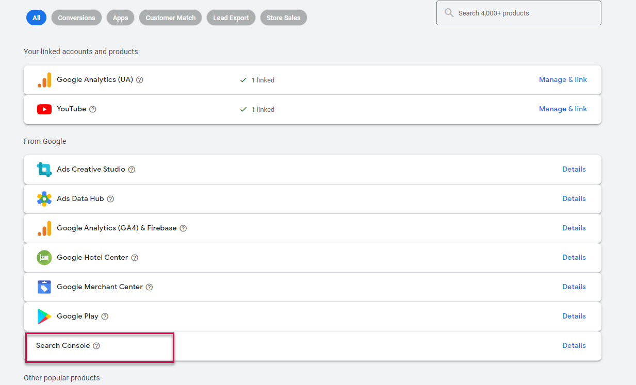636x385 pixels.
Task: Open Details for Google Merchant Center
Action: [x=574, y=287]
